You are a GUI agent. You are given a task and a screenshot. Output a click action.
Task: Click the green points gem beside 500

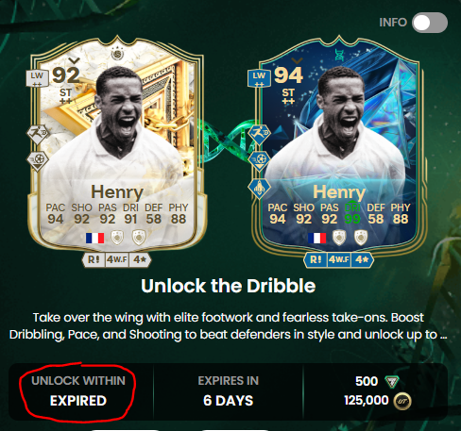click(x=392, y=382)
